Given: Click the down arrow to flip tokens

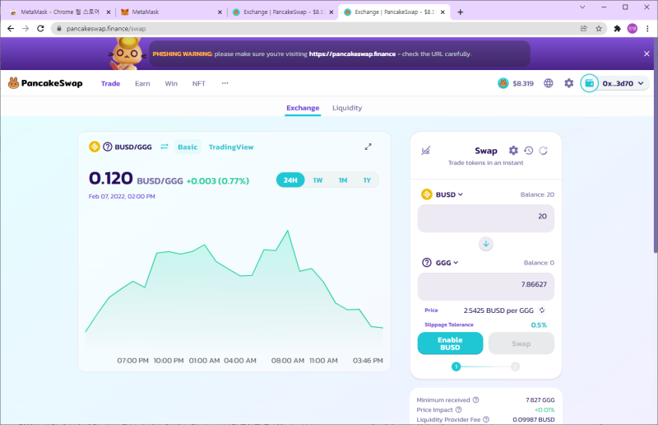Looking at the screenshot, I should click(x=486, y=244).
